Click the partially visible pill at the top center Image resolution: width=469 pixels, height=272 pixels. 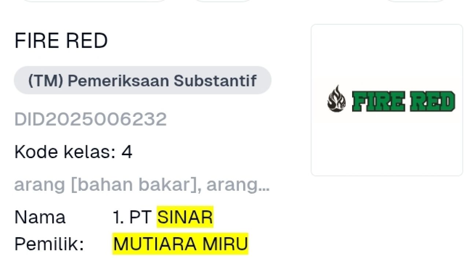coord(222,1)
